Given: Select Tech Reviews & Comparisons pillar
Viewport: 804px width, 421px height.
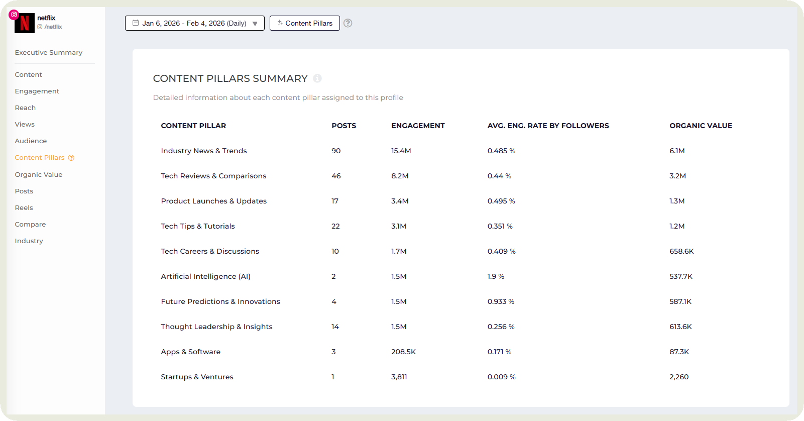Looking at the screenshot, I should [213, 176].
